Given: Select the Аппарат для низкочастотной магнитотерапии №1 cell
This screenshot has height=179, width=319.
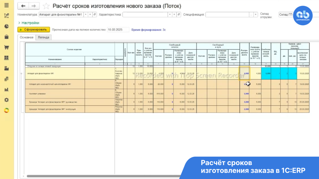Looking at the screenshot, I should coord(55,84).
